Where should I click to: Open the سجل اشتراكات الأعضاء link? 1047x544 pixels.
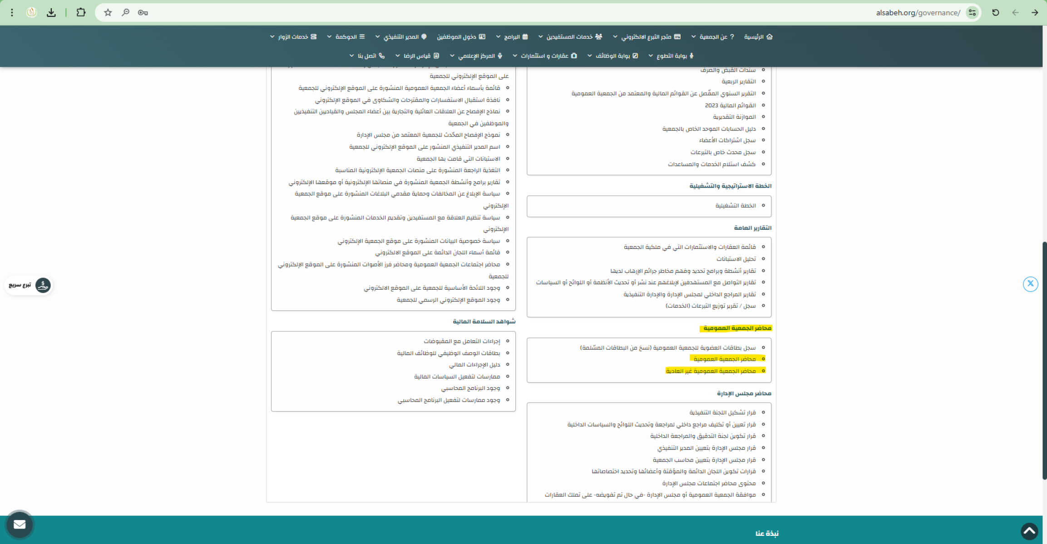tap(727, 140)
